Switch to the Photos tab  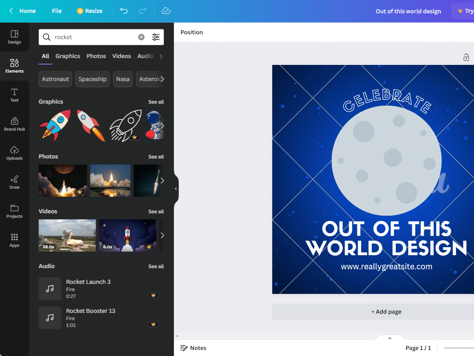(96, 56)
